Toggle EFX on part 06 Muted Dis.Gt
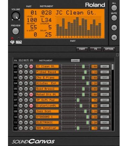 point(31,95)
